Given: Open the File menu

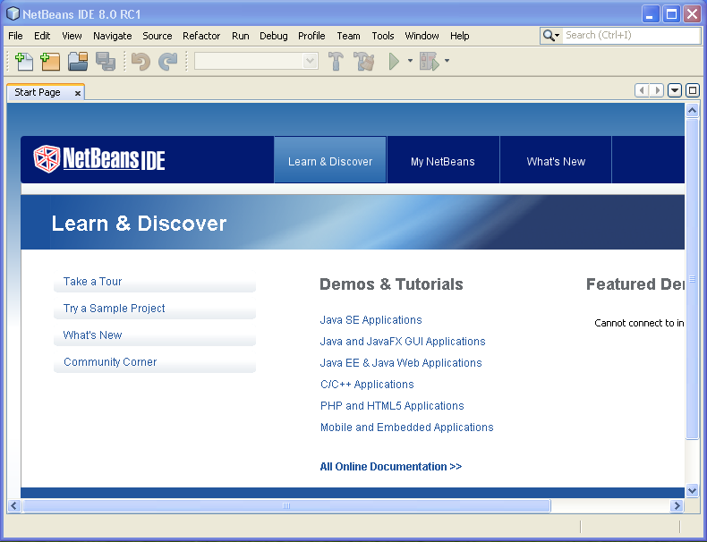Looking at the screenshot, I should coord(15,36).
